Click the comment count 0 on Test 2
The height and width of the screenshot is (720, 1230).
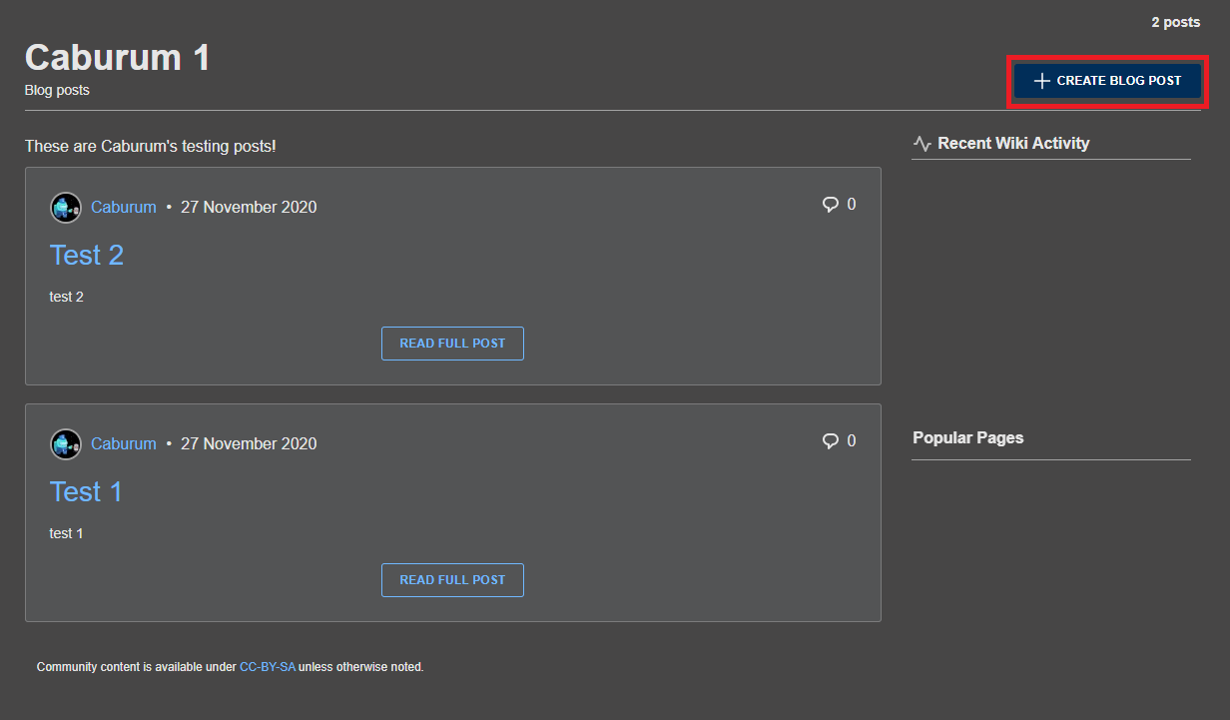point(852,205)
